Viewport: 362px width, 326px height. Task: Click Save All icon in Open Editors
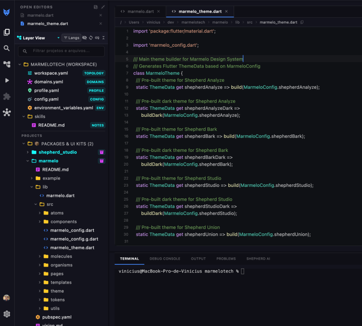[x=95, y=7]
